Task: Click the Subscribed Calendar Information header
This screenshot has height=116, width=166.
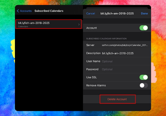Action: (106, 39)
